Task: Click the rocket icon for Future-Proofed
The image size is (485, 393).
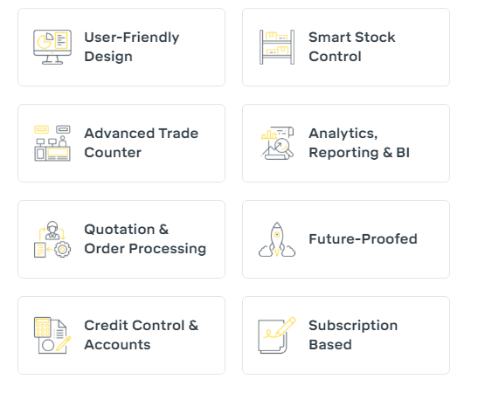Action: (x=277, y=239)
